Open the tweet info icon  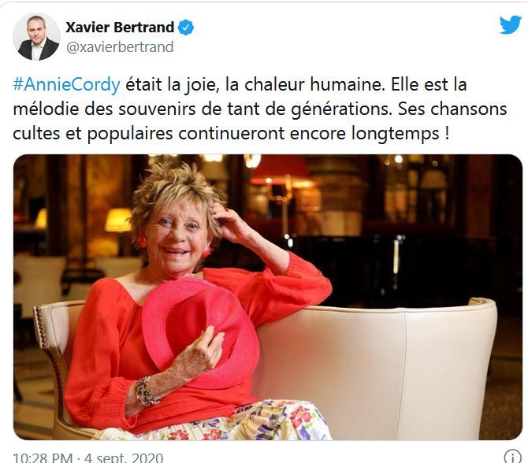click(x=512, y=457)
